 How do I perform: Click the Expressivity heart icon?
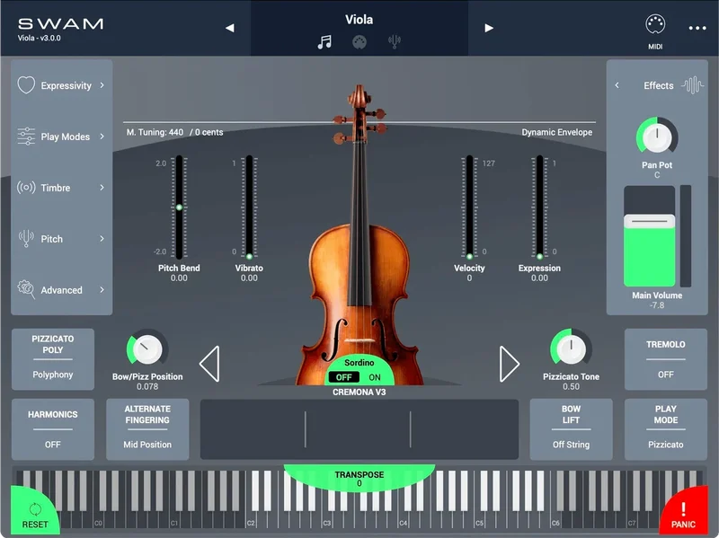tap(26, 84)
